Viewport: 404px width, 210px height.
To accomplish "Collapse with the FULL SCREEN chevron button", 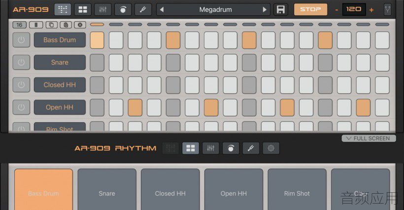I will tap(369, 139).
